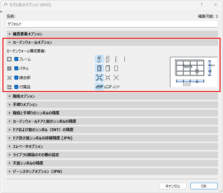Expand ドア及び窓シンボルの詳細精度 (JPN) section

coord(112,138)
